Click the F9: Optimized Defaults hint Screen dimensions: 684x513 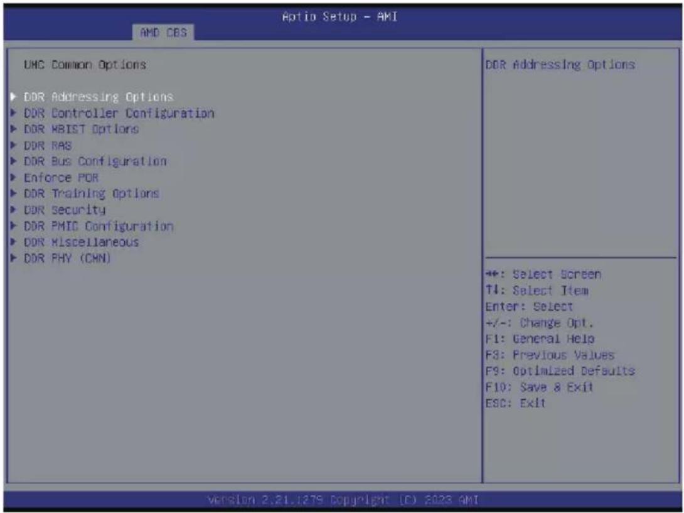point(560,372)
